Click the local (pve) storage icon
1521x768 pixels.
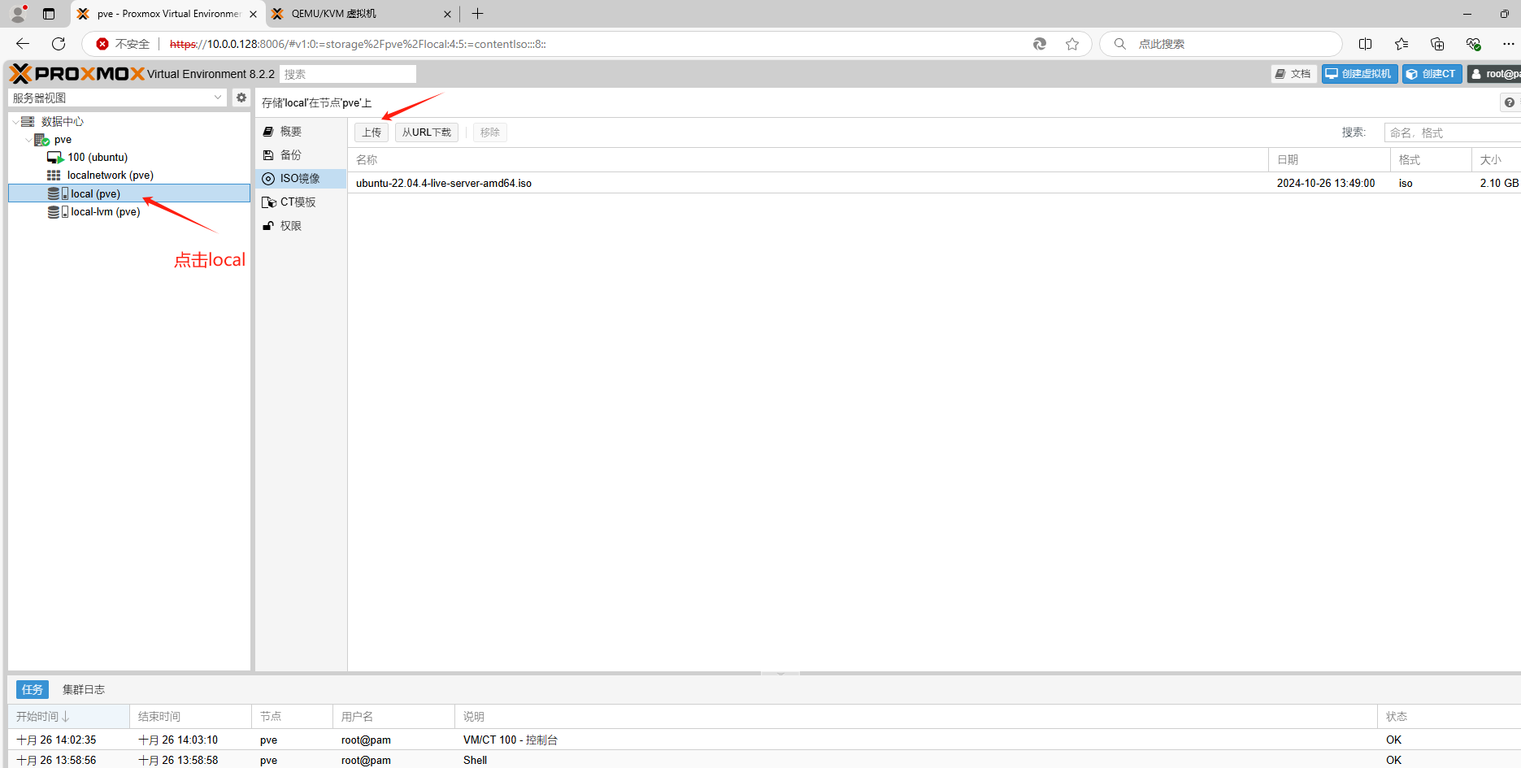pyautogui.click(x=58, y=193)
